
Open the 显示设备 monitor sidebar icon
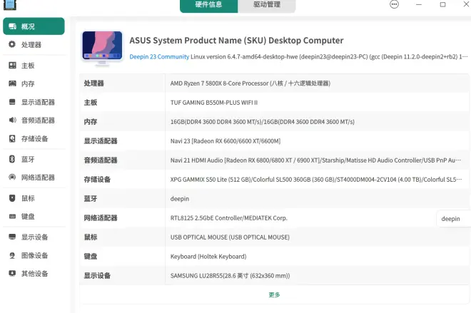tap(12, 237)
